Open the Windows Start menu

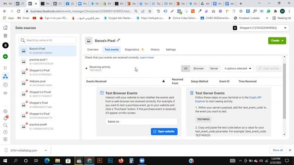click(5, 161)
